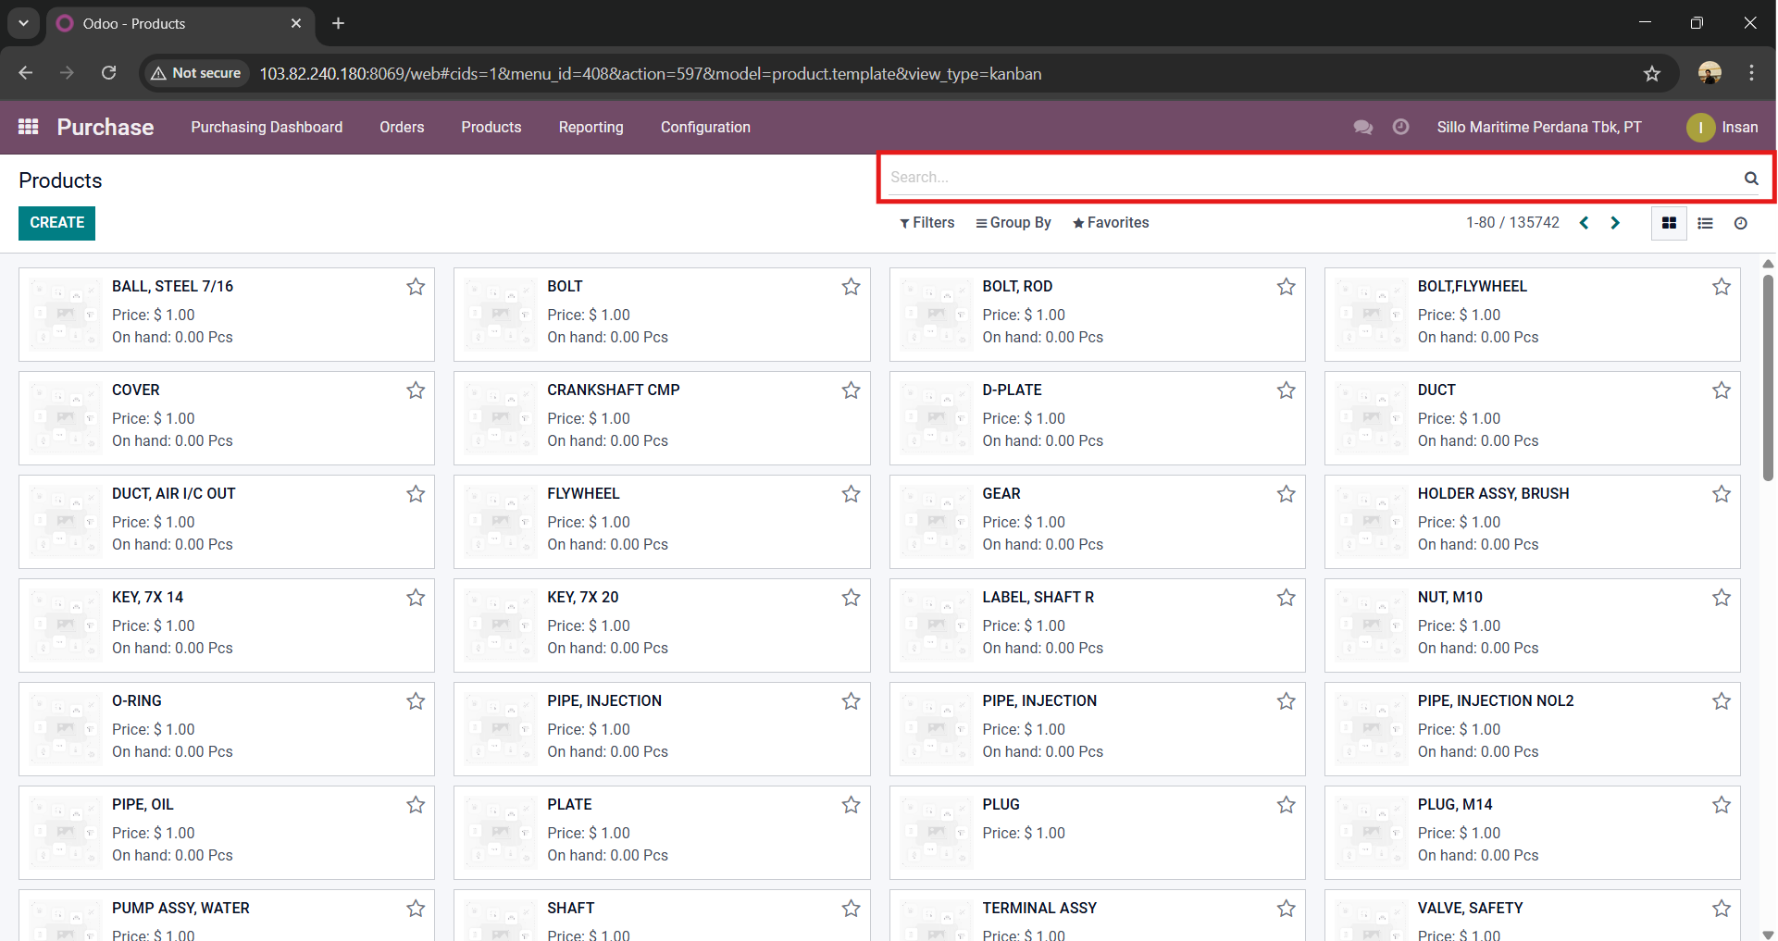Image resolution: width=1778 pixels, height=941 pixels.
Task: Expand the Filters dropdown
Action: tap(926, 223)
